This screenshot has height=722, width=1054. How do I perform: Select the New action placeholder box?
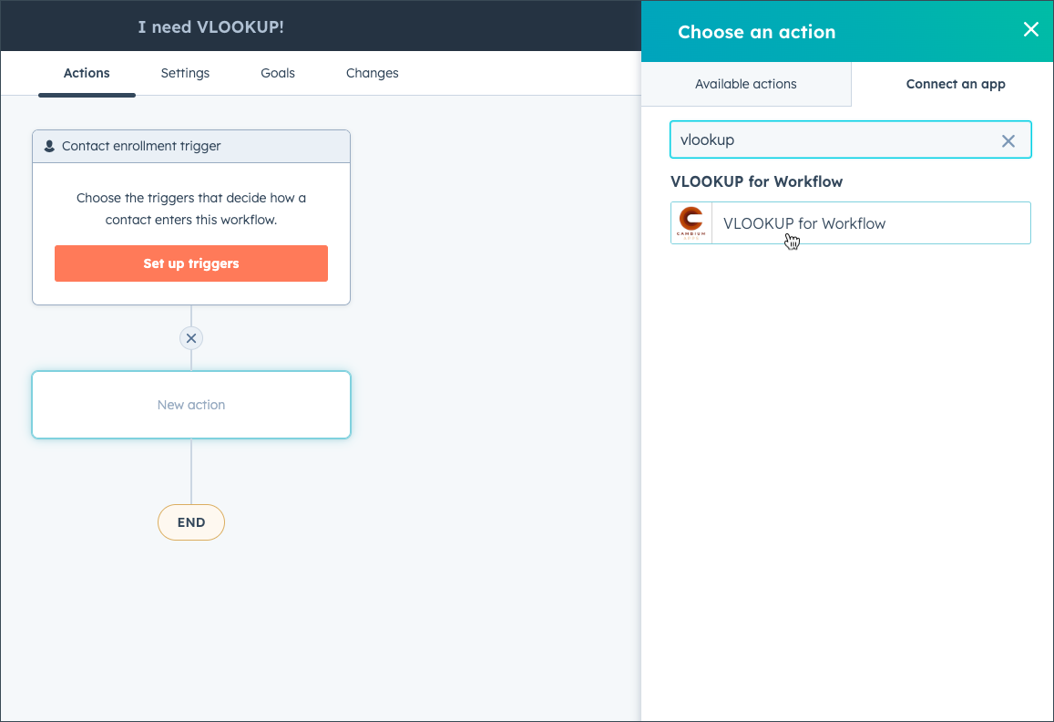point(191,405)
